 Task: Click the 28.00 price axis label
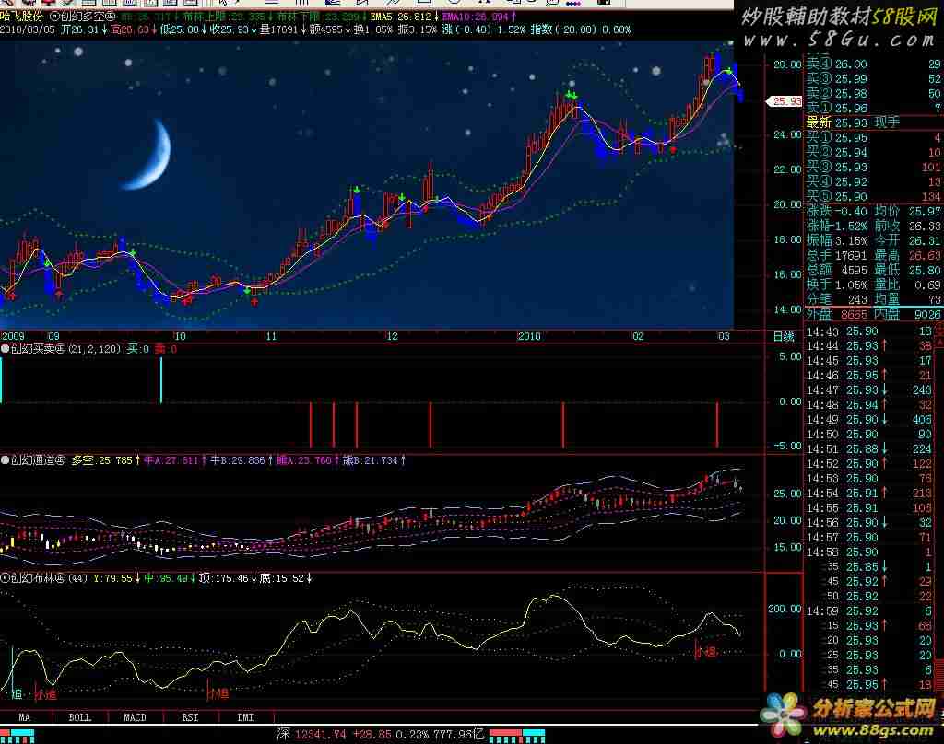pos(787,64)
